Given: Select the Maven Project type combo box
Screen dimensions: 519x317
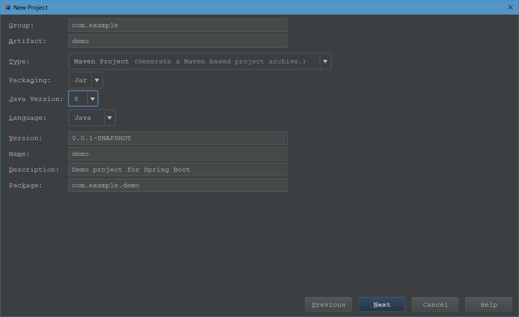Looking at the screenshot, I should [200, 61].
